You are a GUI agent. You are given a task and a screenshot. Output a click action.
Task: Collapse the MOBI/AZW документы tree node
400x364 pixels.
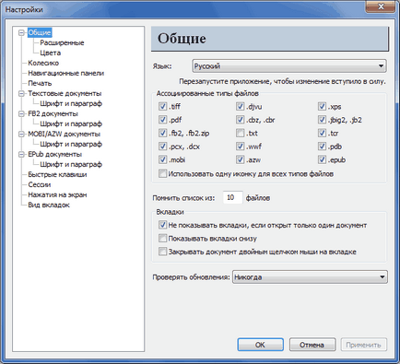pyautogui.click(x=21, y=134)
